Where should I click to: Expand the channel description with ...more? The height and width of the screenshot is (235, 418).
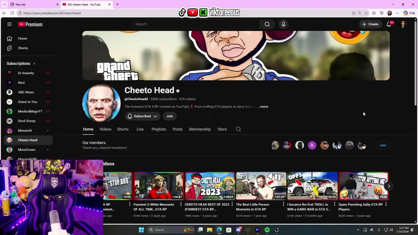pos(263,107)
